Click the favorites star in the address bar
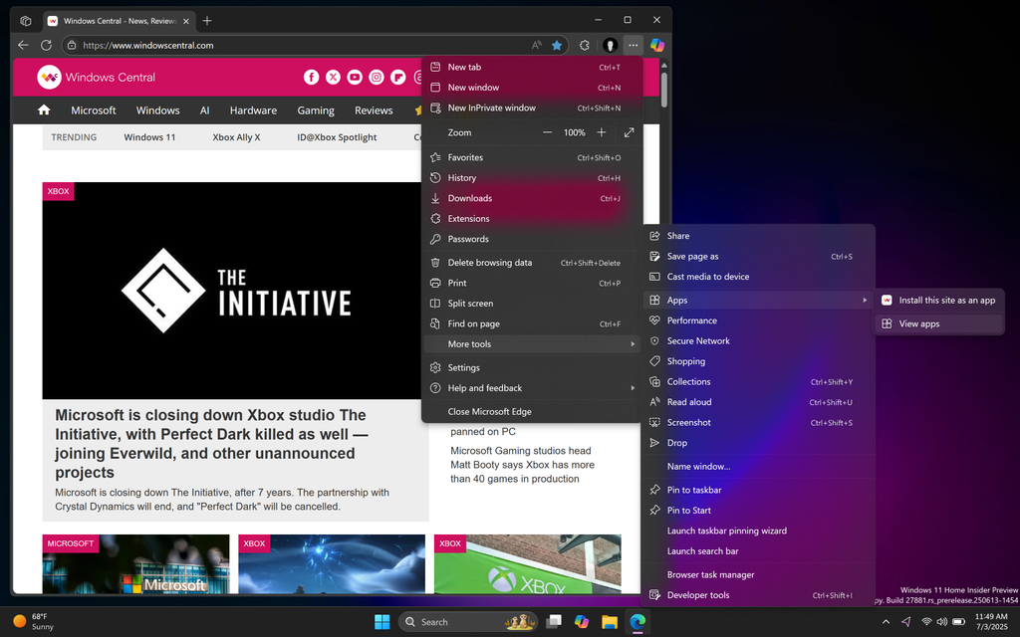Viewport: 1020px width, 637px height. pos(558,45)
